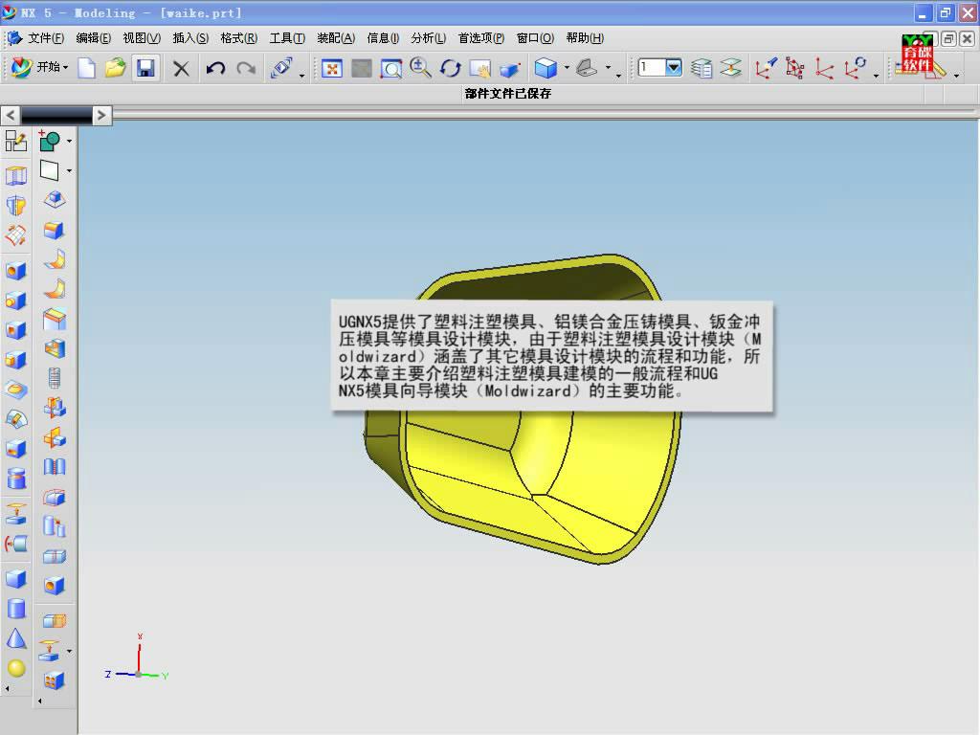Screen dimensions: 980x735
Task: Open the 插入(S) menu
Action: [190, 38]
